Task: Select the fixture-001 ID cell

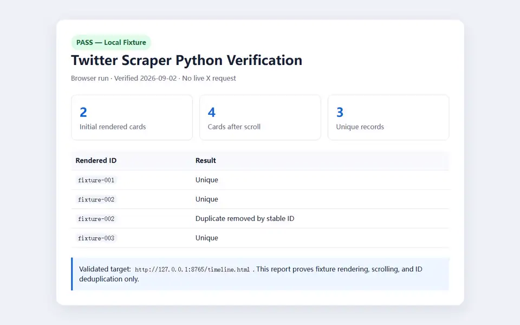Action: pyautogui.click(x=96, y=180)
